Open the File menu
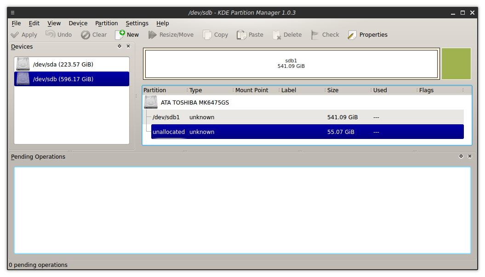The width and height of the screenshot is (485, 277). tap(16, 23)
